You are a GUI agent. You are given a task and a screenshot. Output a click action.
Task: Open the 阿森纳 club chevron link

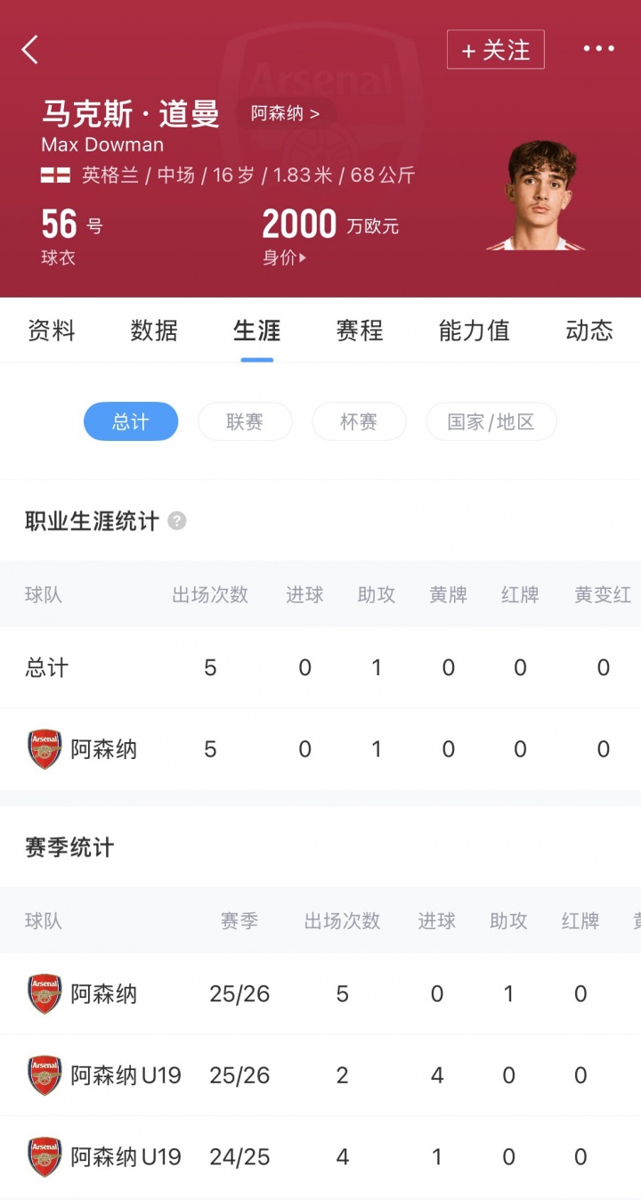pyautogui.click(x=285, y=114)
